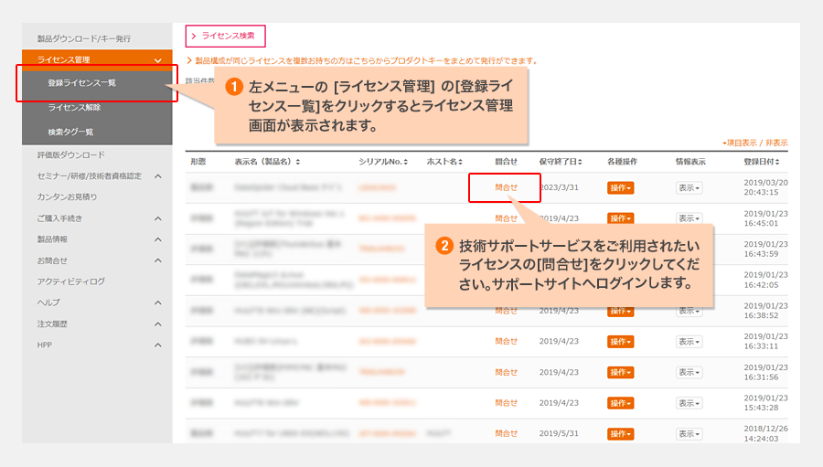This screenshot has width=823, height=467.
Task: Expand the 製品情報 chevron
Action: click(158, 239)
